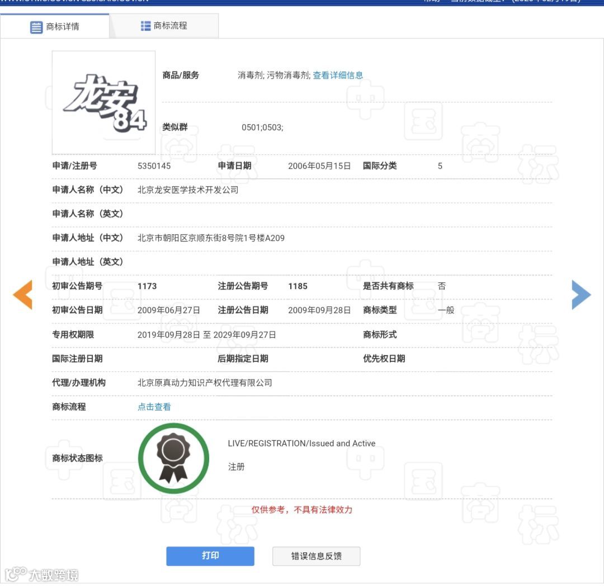Image resolution: width=604 pixels, height=586 pixels.
Task: Go to next trademark with blue arrow
Action: click(x=581, y=295)
